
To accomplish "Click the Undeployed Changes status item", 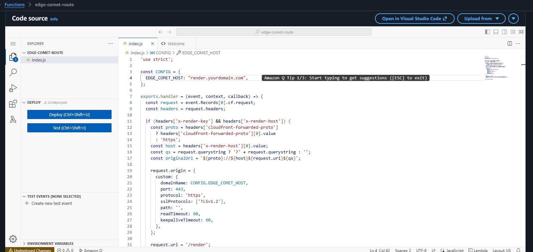I will (30, 250).
